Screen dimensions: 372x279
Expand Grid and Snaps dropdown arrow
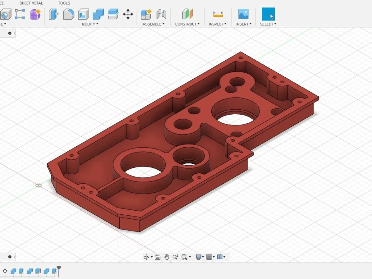[x=214, y=257]
